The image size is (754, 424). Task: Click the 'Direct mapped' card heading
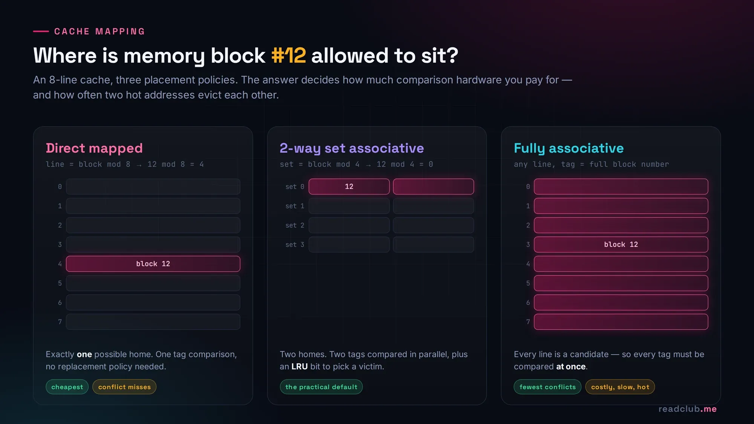(x=94, y=148)
